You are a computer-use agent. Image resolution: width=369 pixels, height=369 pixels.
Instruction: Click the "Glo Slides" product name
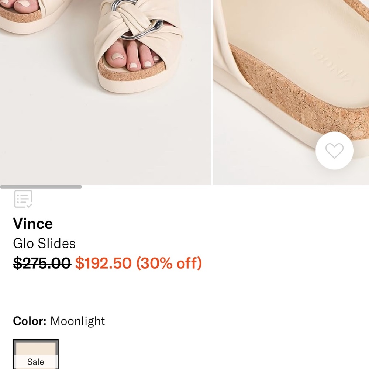point(44,243)
